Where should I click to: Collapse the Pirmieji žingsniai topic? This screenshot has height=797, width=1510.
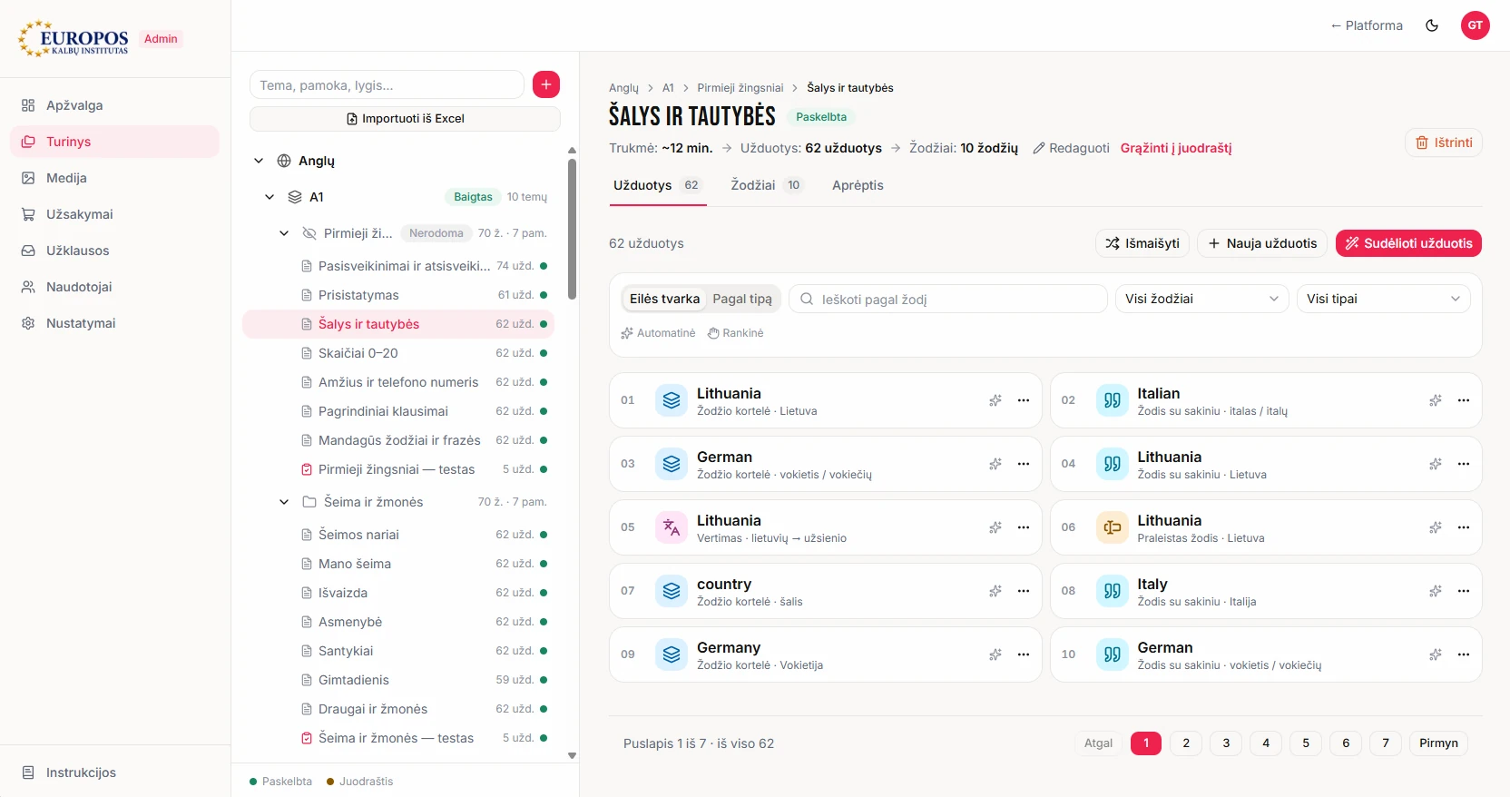[x=284, y=233]
